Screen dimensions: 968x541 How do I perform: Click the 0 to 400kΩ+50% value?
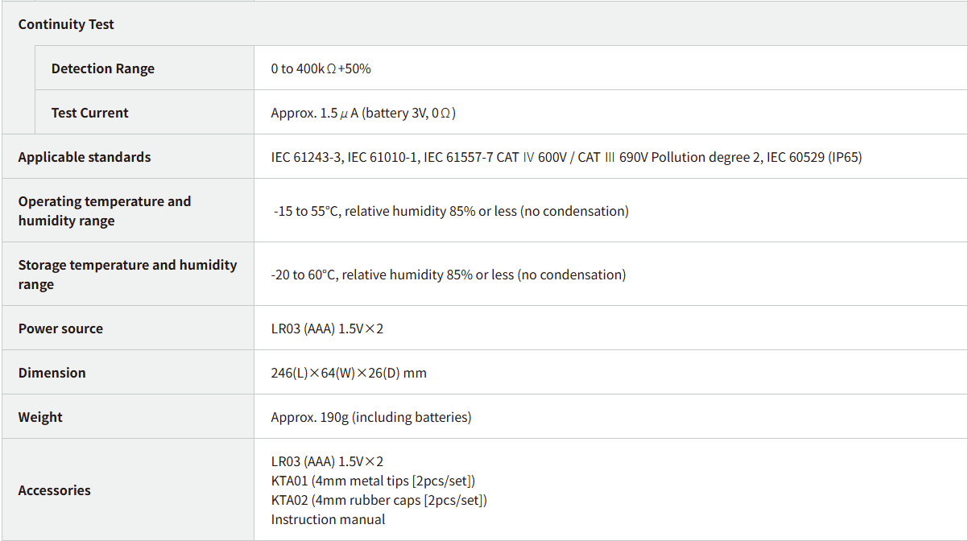click(321, 68)
